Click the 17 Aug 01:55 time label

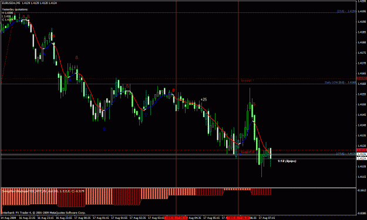tap(119, 218)
